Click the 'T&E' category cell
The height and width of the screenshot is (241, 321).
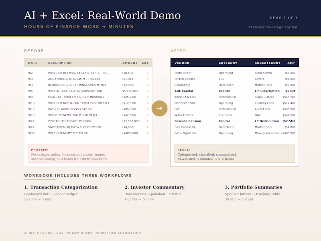click(221, 79)
